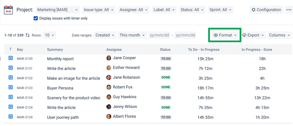This screenshot has width=293, height=126.
Task: Open the Status: All filter
Action: tap(192, 10)
